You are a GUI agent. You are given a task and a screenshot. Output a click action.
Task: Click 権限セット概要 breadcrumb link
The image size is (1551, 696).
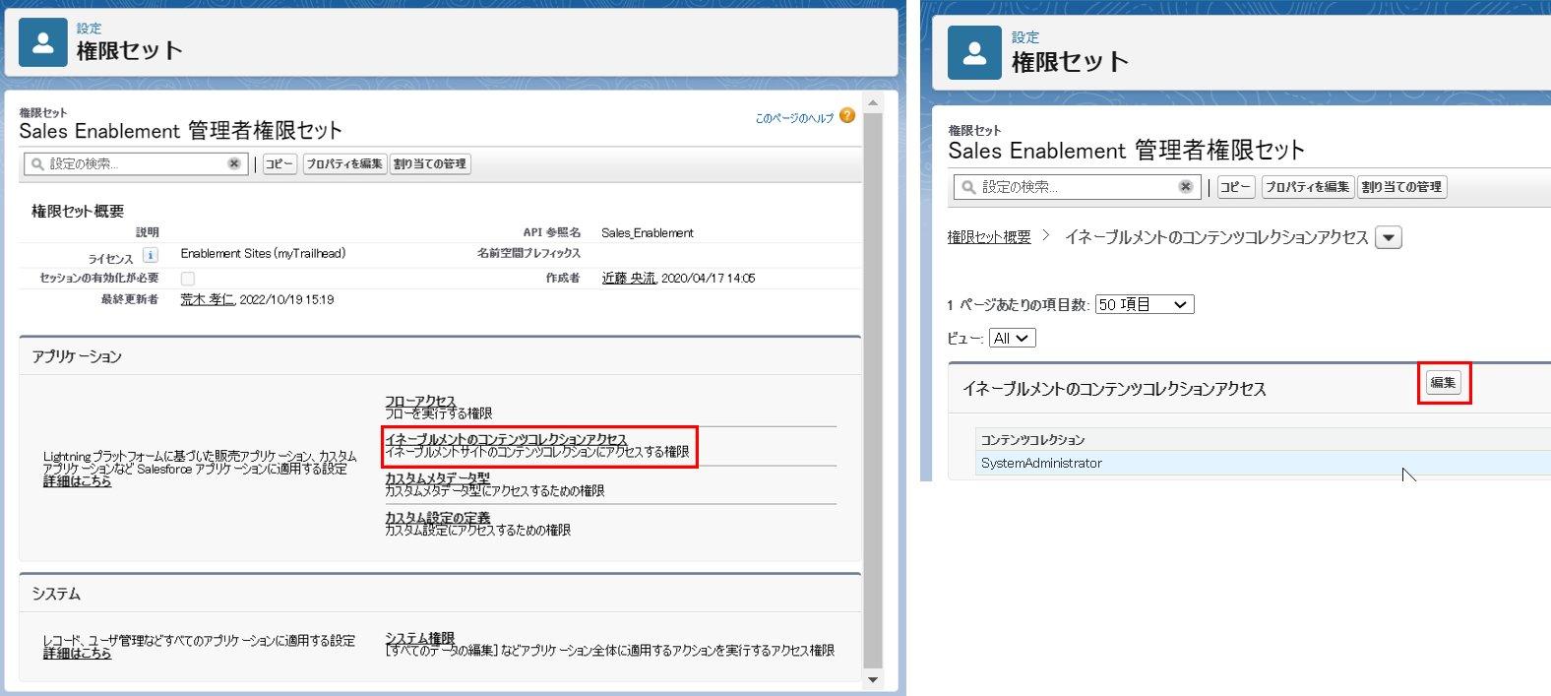[x=989, y=237]
